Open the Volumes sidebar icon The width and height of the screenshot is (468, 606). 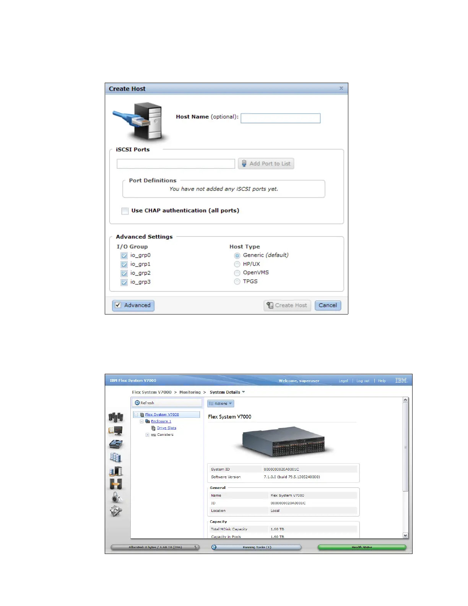(x=116, y=457)
